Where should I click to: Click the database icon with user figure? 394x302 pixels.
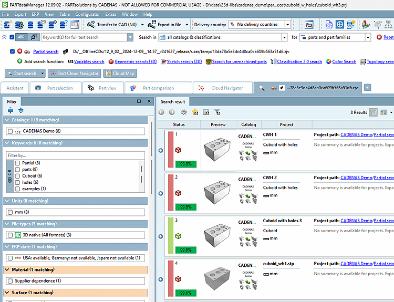point(19,24)
